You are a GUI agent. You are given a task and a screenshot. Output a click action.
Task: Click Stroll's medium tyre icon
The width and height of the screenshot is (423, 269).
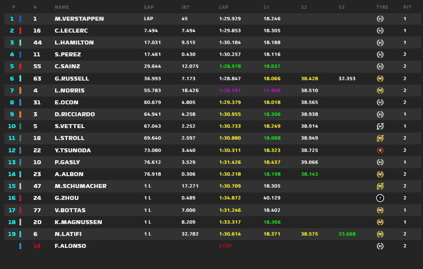380,139
